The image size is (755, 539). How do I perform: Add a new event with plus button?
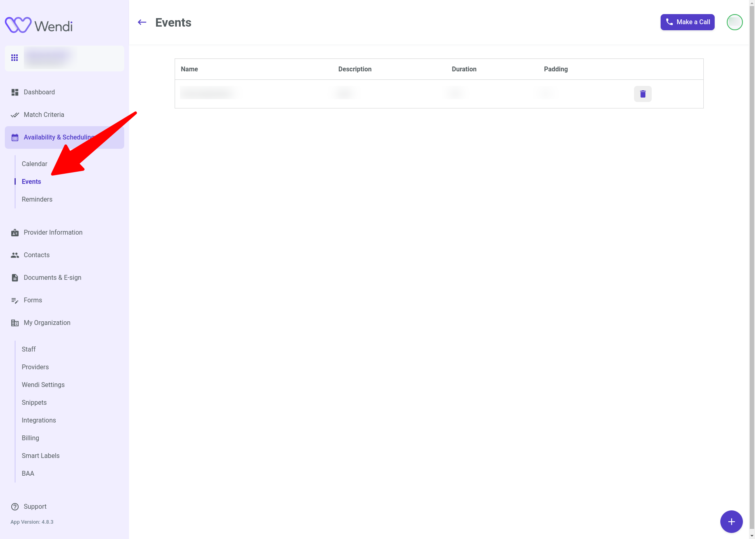732,522
